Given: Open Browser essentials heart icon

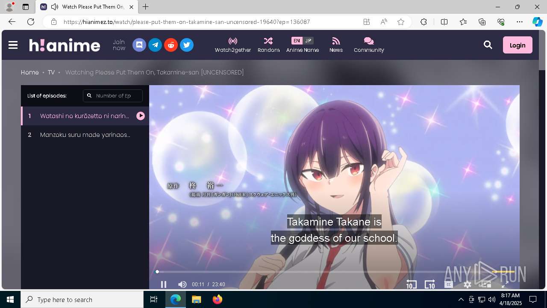Looking at the screenshot, I should pos(501,22).
